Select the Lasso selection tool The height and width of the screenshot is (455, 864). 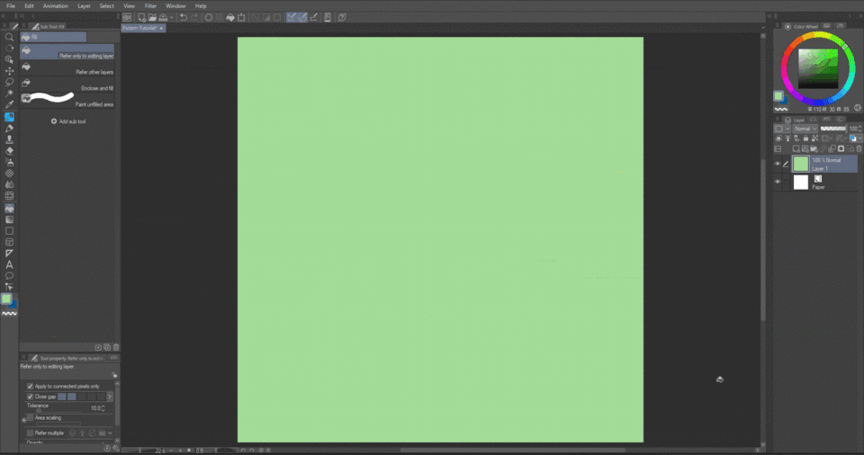point(9,82)
